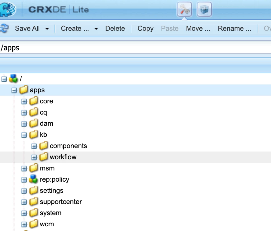271x231 pixels.
Task: Select the root / tree node label
Action: pos(21,79)
